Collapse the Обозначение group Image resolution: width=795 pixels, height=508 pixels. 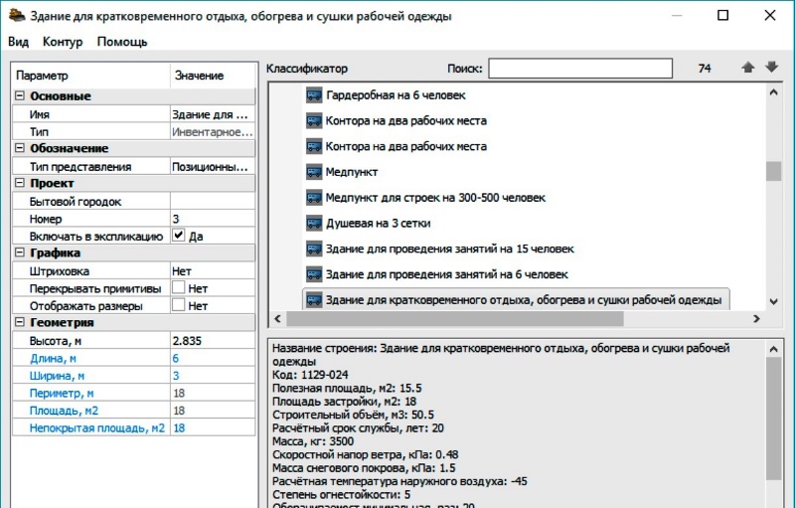(19, 147)
